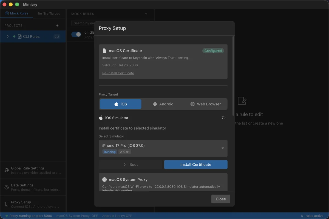Expand the CLI Rules project chevron
This screenshot has width=329, height=219.
(8, 36)
